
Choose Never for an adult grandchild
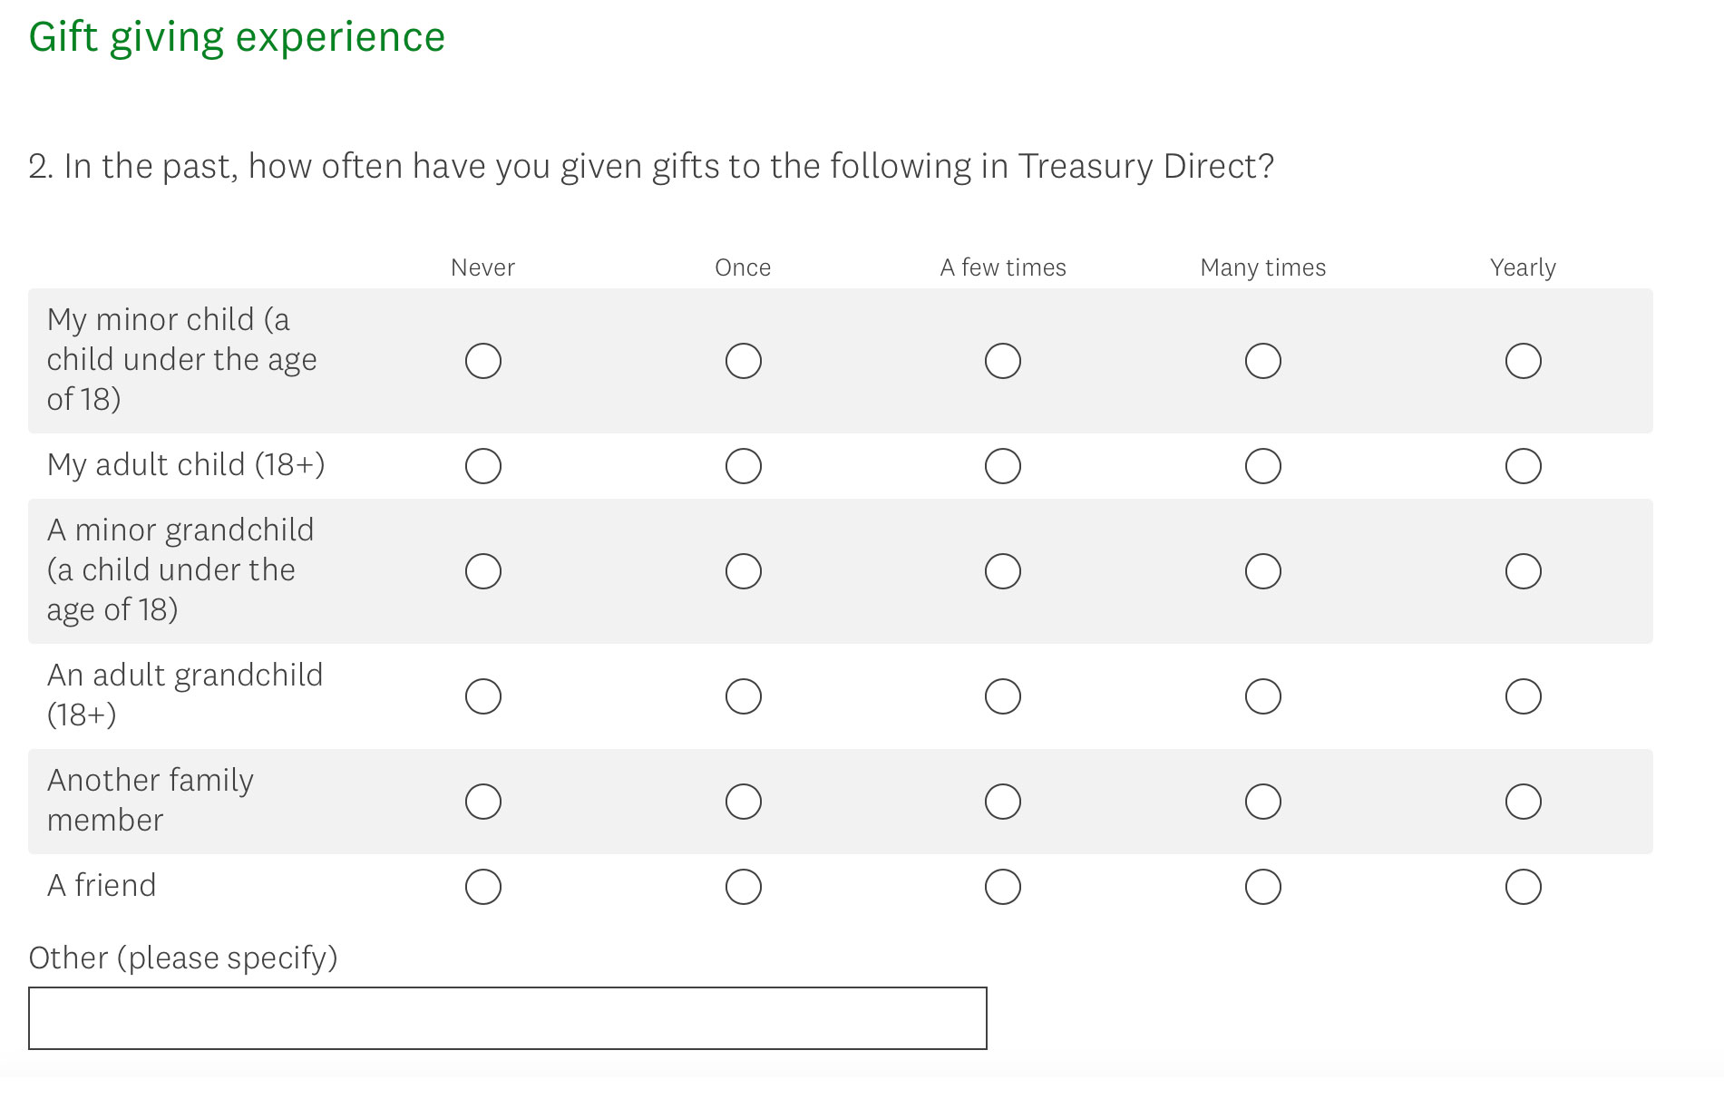click(482, 696)
